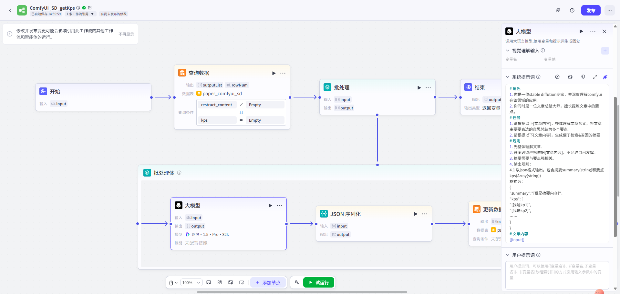
Task: Dismiss the warning with 不再显示
Action: (126, 34)
